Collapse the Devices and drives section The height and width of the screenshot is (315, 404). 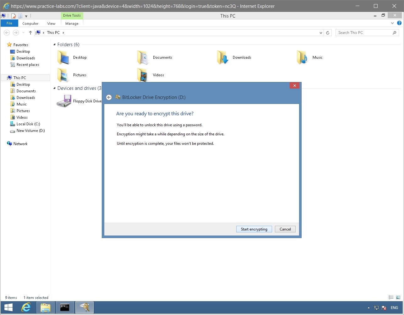54,88
